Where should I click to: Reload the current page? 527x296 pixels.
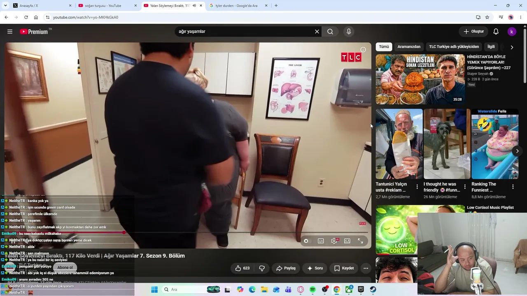(x=26, y=17)
